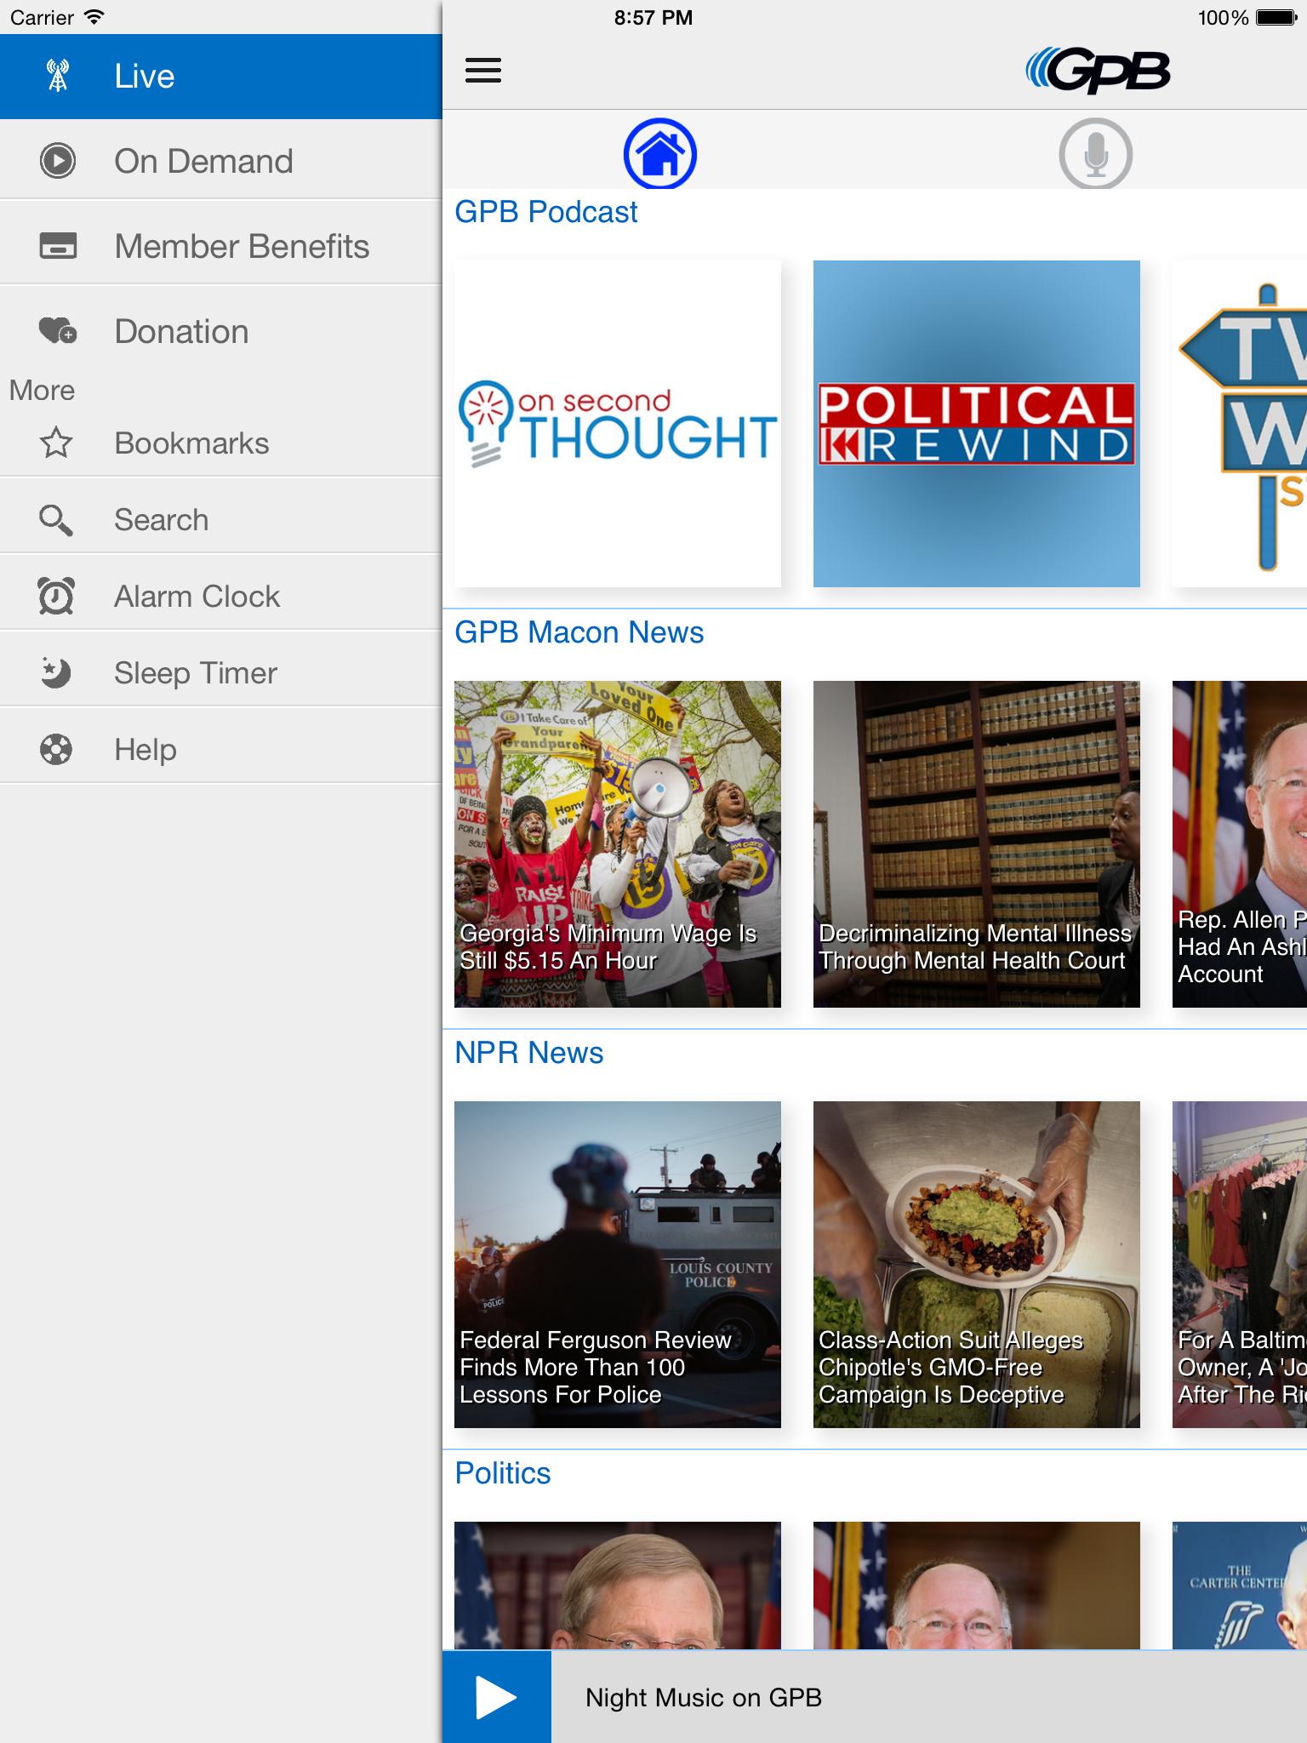The height and width of the screenshot is (1743, 1307).
Task: Tap the 8:57 PM clock
Action: click(653, 17)
